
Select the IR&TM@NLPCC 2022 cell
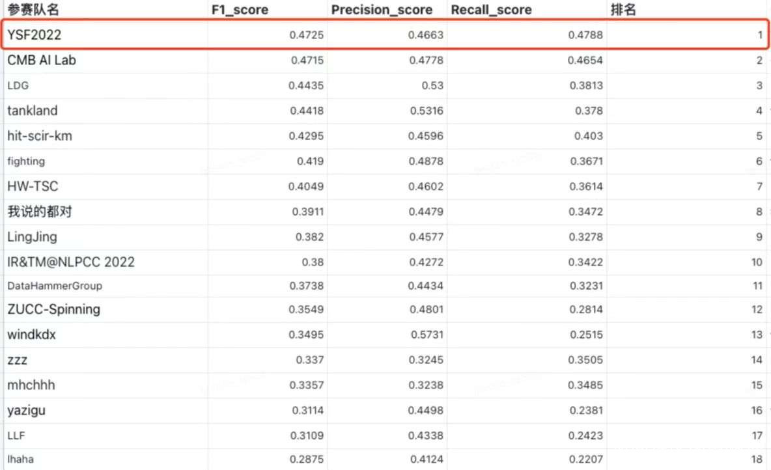click(x=71, y=262)
